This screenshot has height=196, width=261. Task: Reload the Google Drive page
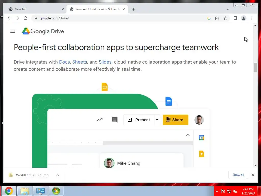click(25, 18)
